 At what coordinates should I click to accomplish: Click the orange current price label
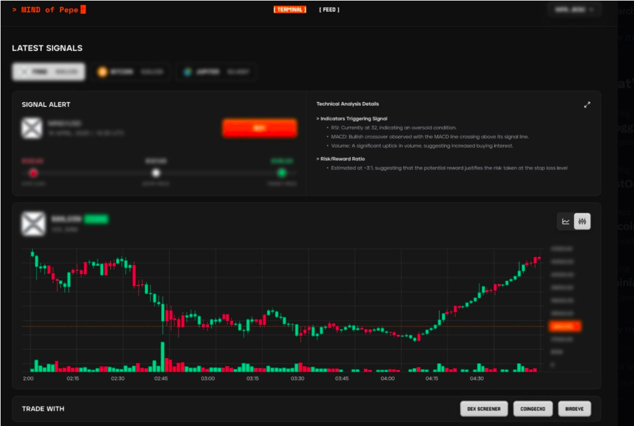565,326
